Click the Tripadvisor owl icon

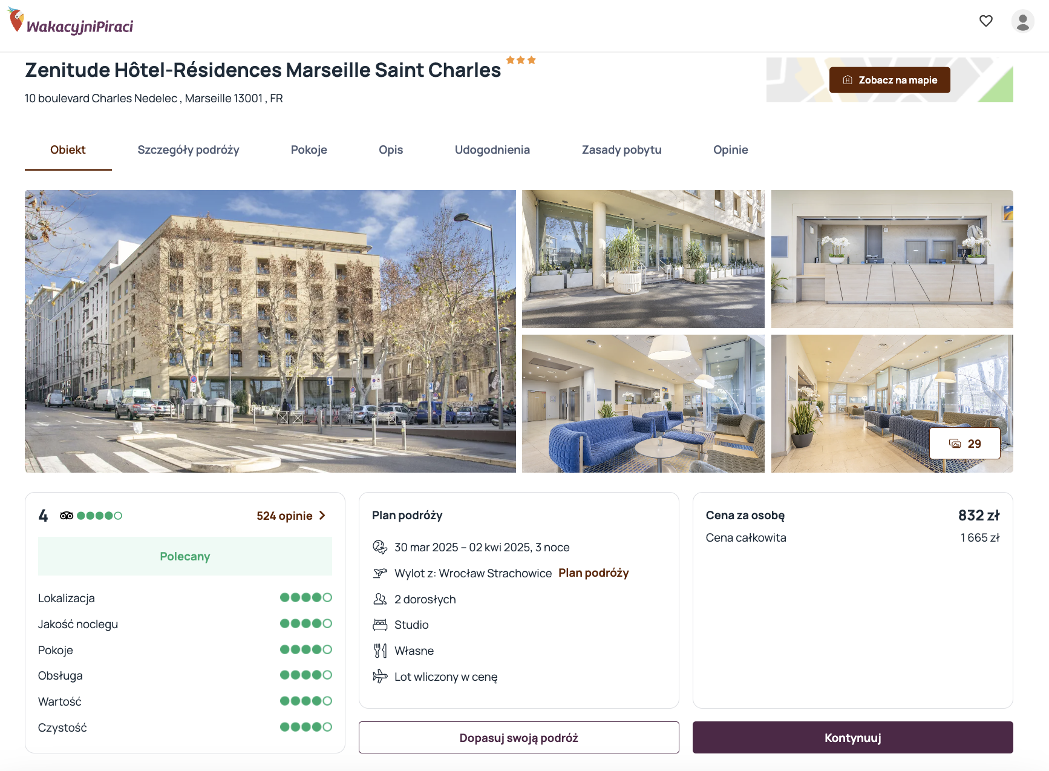(67, 516)
